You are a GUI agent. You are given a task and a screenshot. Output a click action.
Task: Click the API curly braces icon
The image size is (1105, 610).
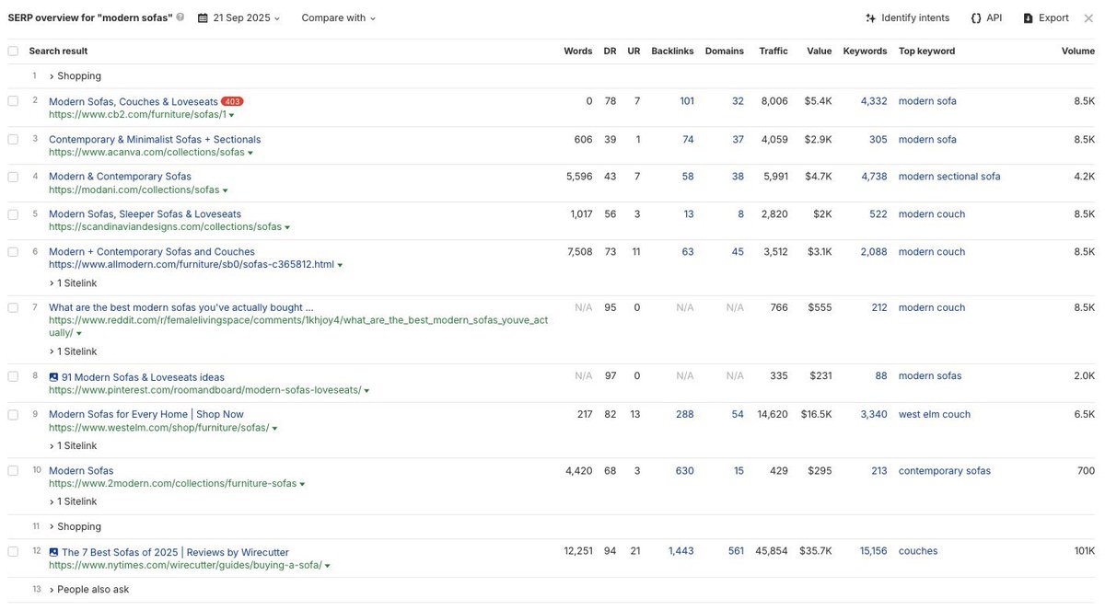click(x=976, y=17)
